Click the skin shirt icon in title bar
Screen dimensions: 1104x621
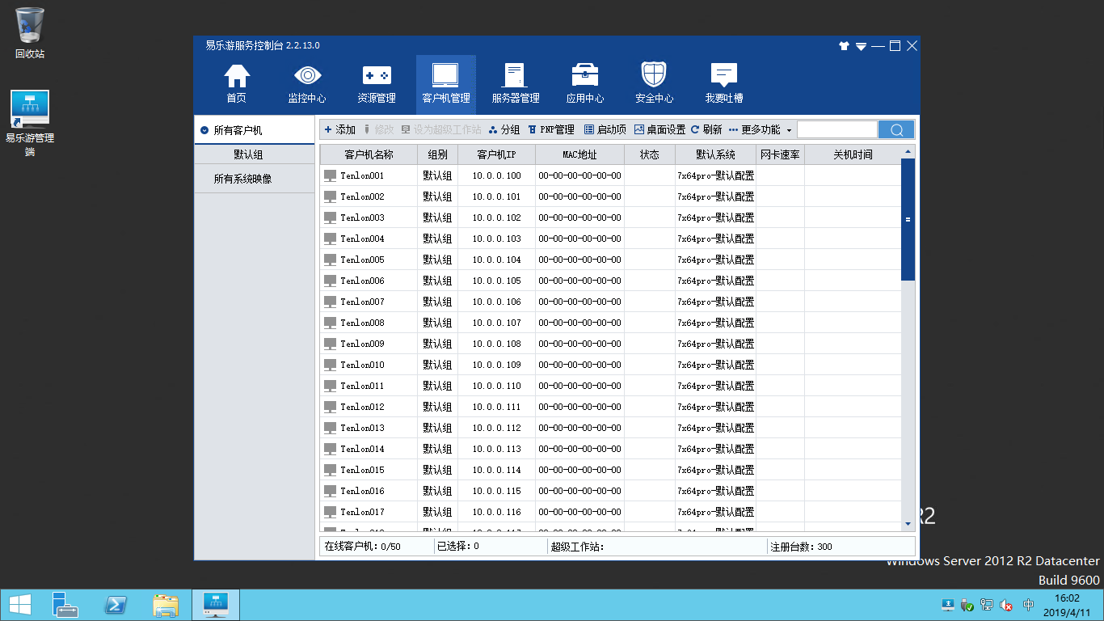845,46
